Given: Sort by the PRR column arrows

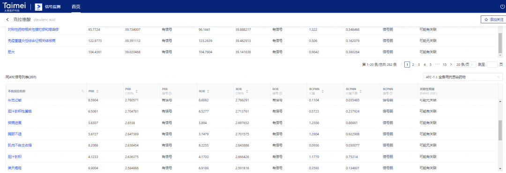Looking at the screenshot, I should (x=97, y=91).
